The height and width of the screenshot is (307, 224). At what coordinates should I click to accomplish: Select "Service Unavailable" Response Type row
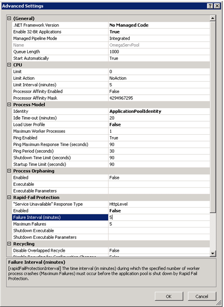pyautogui.click(x=111, y=204)
